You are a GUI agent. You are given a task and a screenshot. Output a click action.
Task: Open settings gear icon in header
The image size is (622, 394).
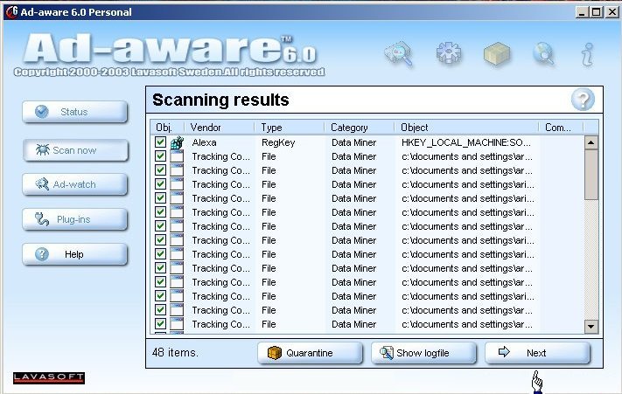(448, 53)
